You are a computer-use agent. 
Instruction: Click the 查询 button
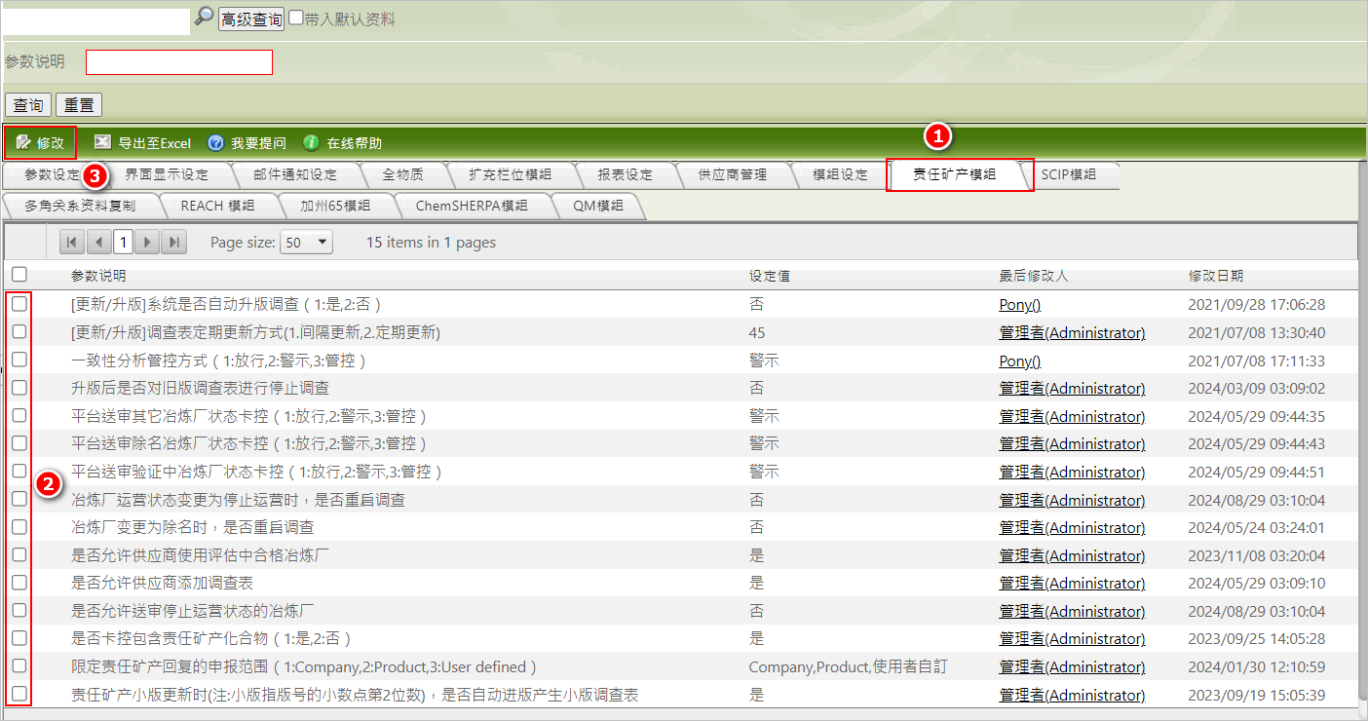pyautogui.click(x=28, y=104)
